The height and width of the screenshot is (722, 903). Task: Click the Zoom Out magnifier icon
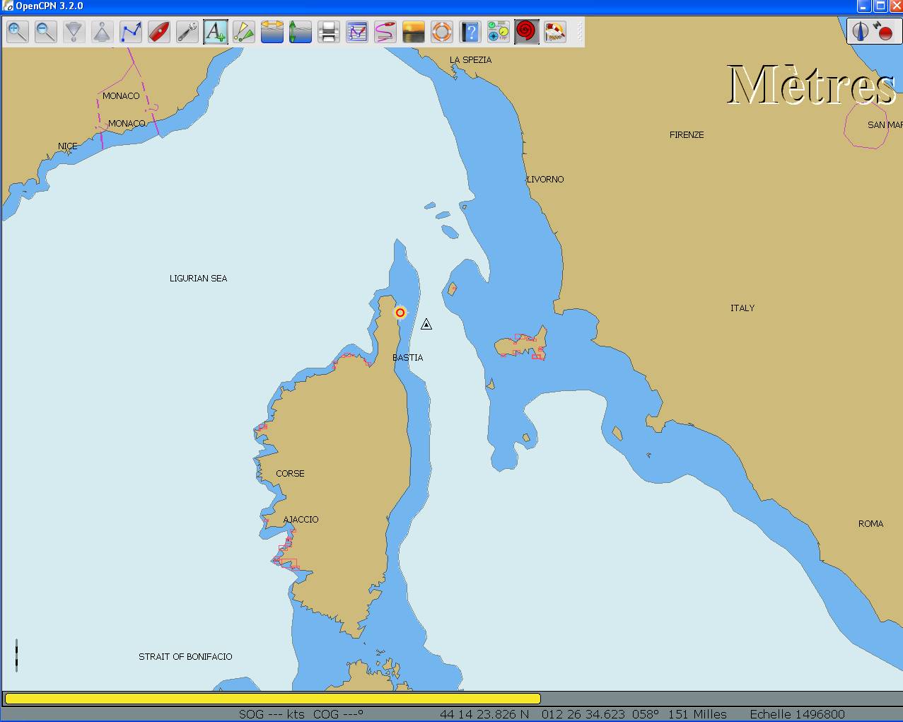(46, 32)
